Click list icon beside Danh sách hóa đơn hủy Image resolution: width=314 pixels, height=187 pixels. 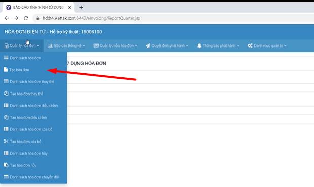pos(6,153)
